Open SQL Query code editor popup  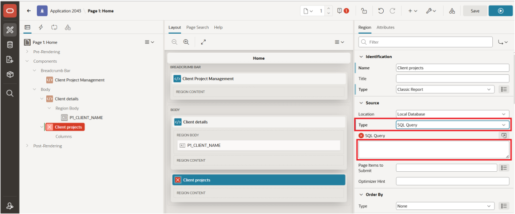point(504,135)
